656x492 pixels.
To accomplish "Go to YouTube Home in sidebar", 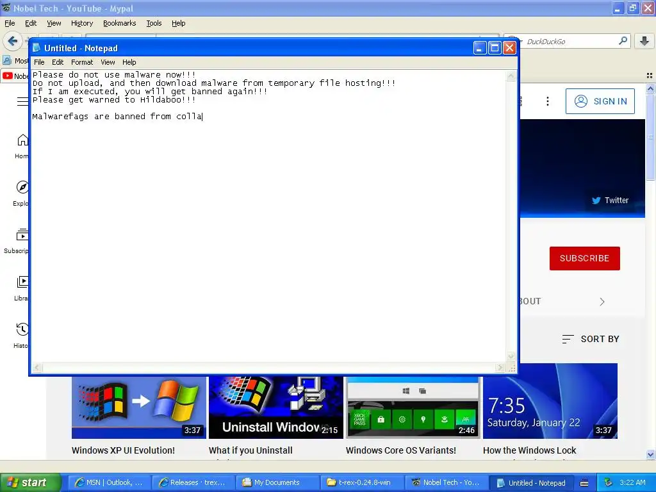I will (22, 147).
